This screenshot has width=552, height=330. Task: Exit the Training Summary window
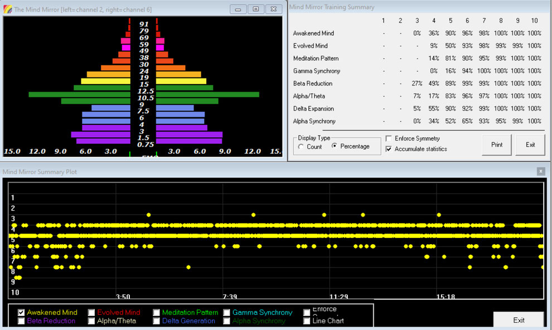530,144
